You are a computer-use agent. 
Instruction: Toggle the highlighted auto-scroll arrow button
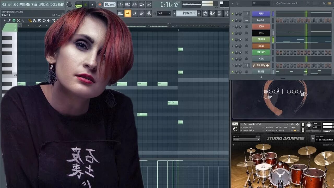click(x=128, y=13)
